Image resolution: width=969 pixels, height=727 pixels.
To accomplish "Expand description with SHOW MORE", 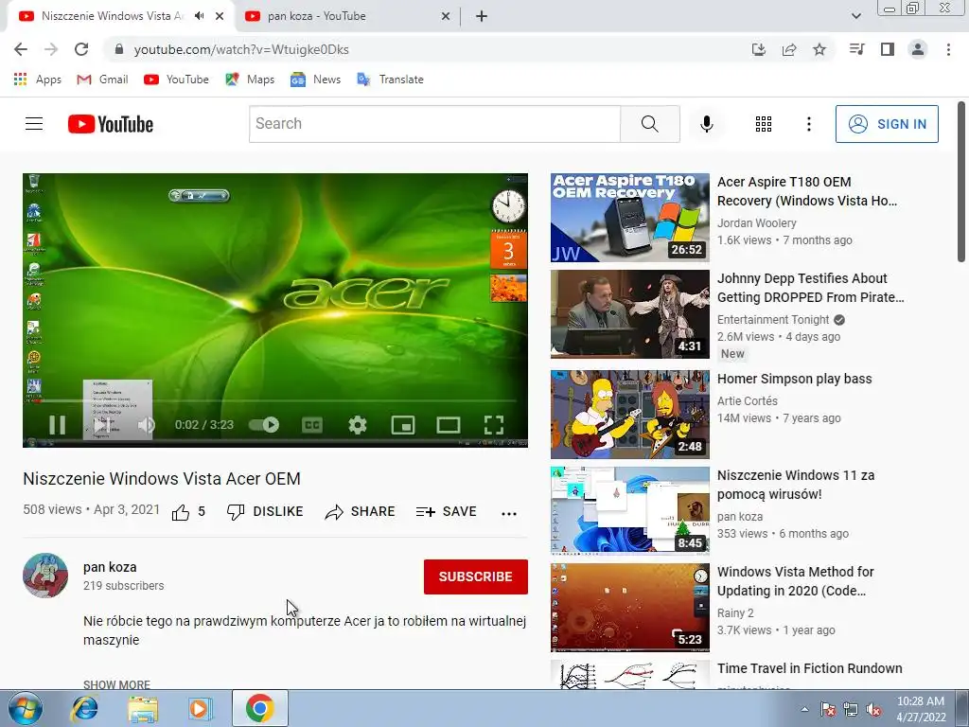I will 116,683.
